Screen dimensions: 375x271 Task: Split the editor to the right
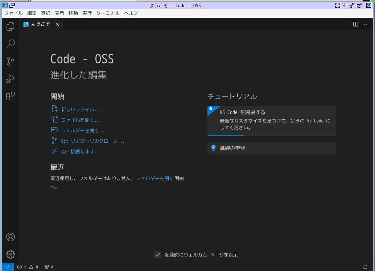pyautogui.click(x=355, y=24)
